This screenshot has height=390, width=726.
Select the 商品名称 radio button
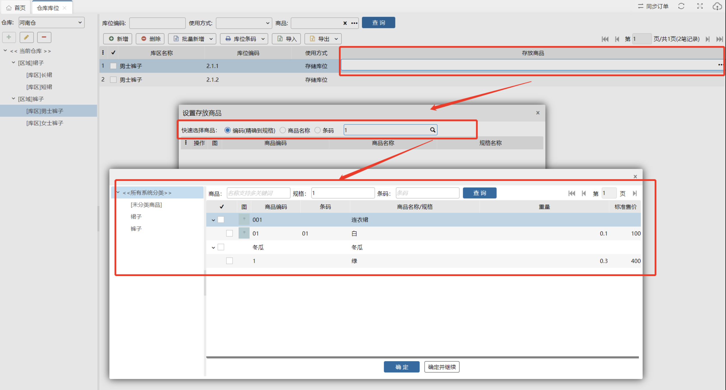coord(283,130)
